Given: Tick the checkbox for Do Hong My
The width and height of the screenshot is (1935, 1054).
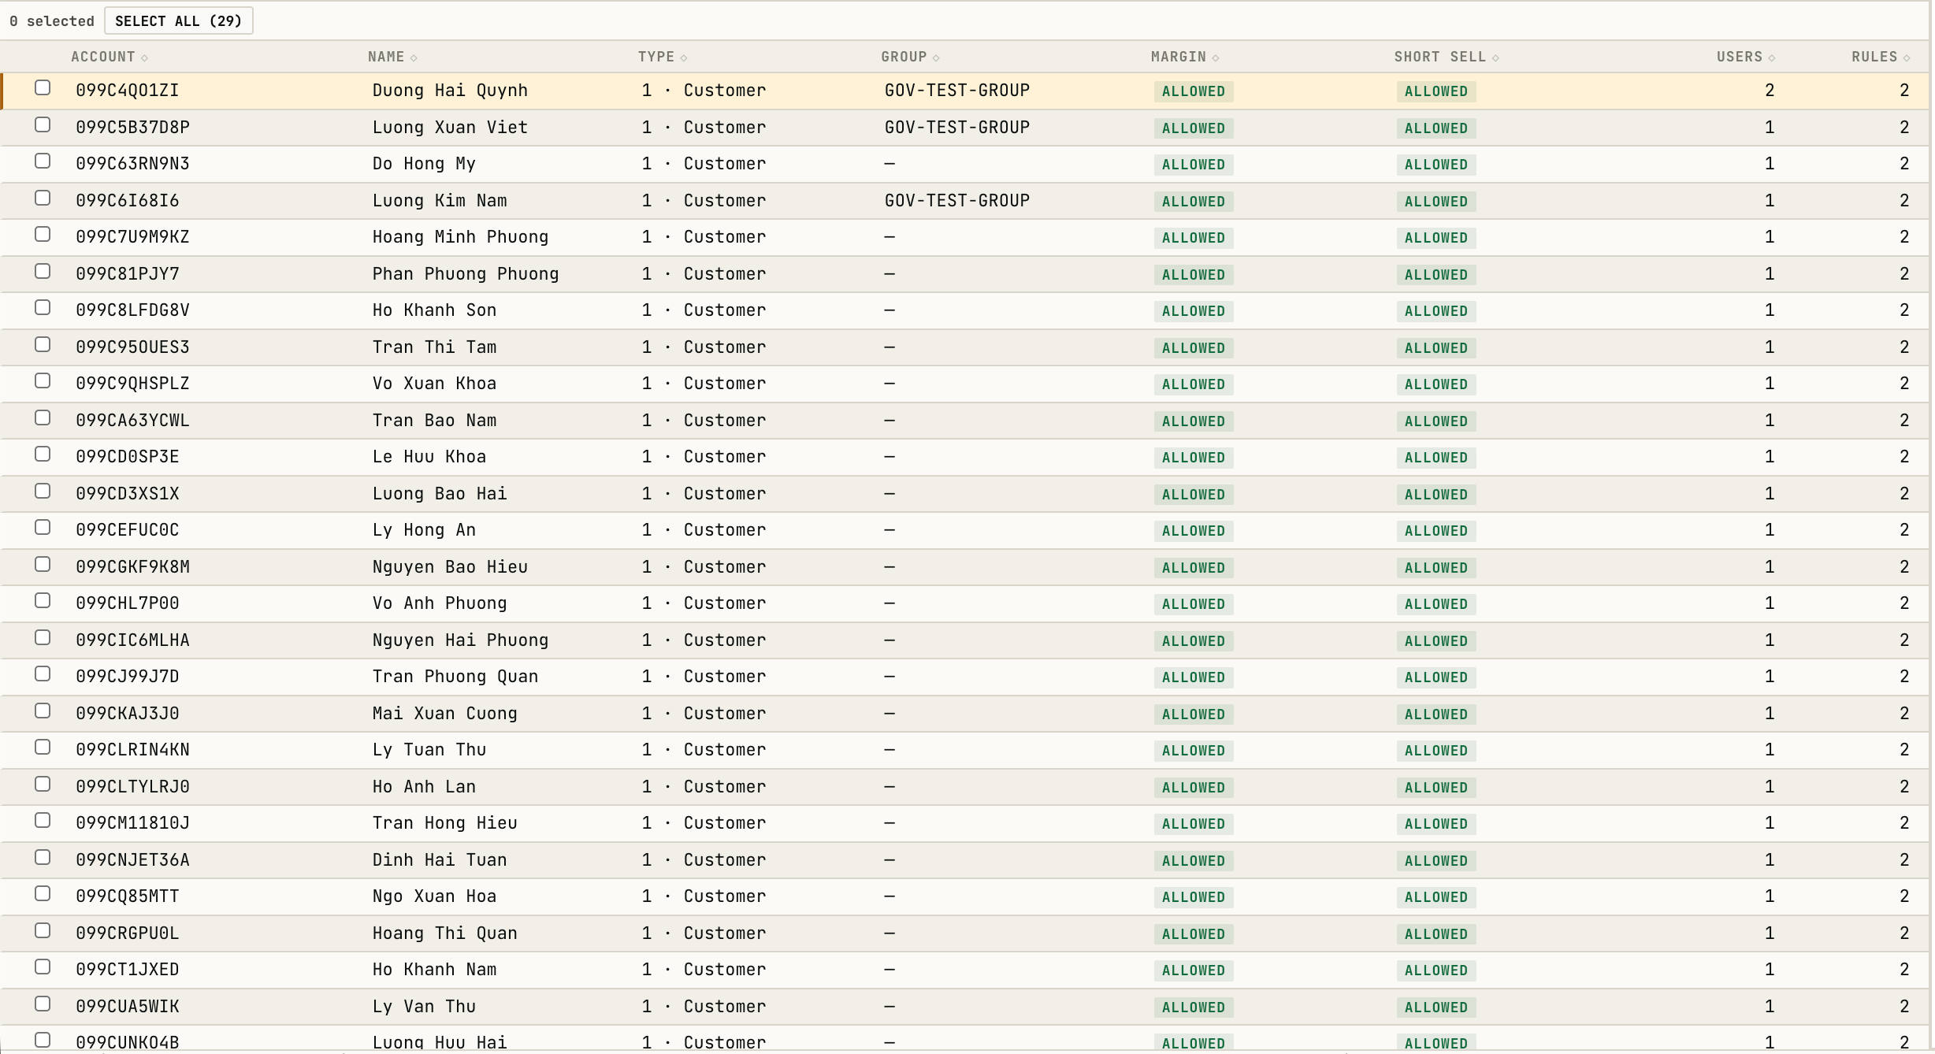Looking at the screenshot, I should point(43,161).
